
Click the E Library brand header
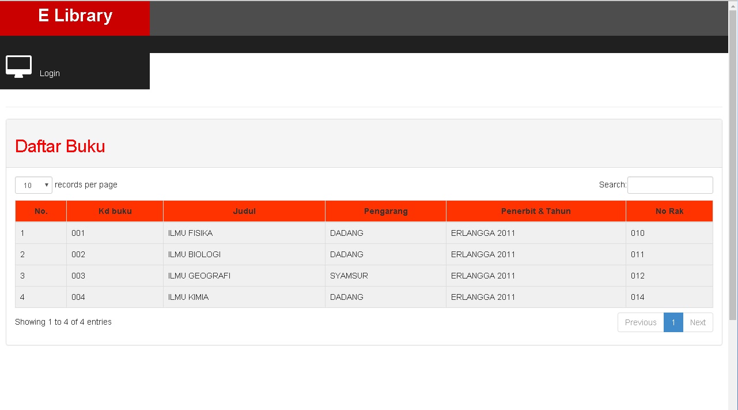click(x=75, y=16)
